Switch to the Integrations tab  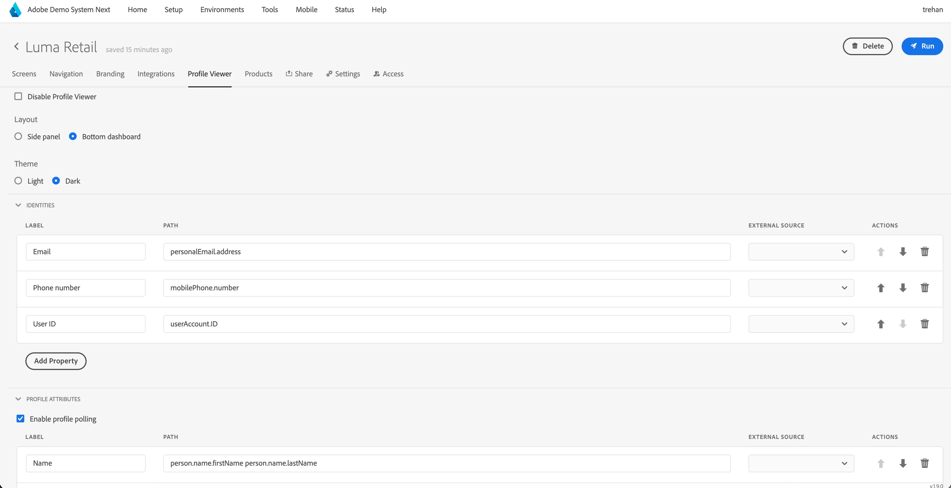(x=156, y=74)
